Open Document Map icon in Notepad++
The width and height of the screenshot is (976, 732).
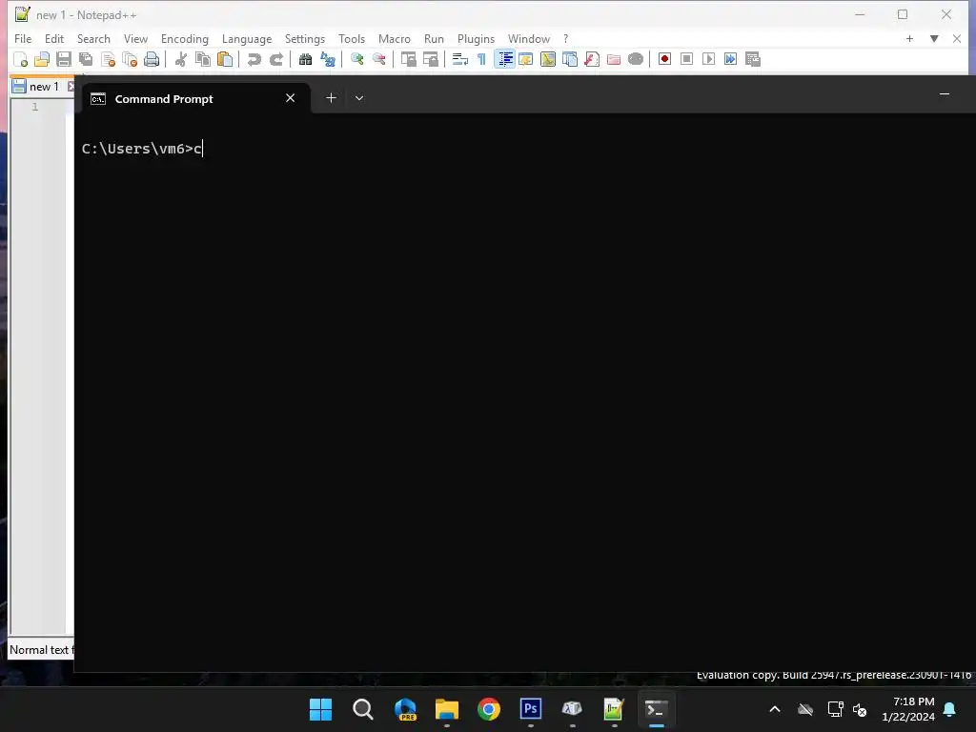point(548,59)
